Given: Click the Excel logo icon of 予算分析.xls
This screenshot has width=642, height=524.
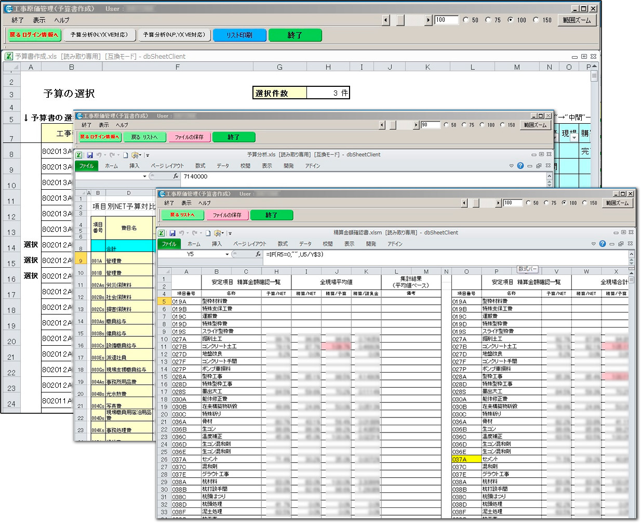Looking at the screenshot, I should coord(79,155).
